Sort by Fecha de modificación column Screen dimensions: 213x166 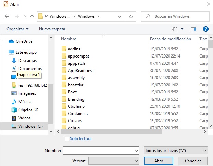pos(171,39)
